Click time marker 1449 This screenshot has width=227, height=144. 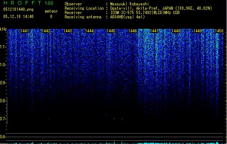(x=198, y=31)
